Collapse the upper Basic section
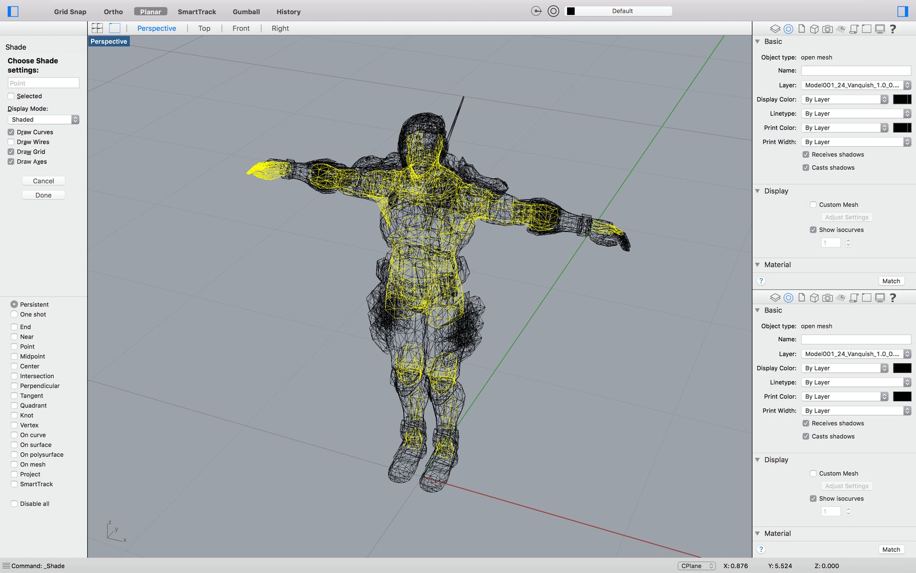This screenshot has height=573, width=916. 757,42
